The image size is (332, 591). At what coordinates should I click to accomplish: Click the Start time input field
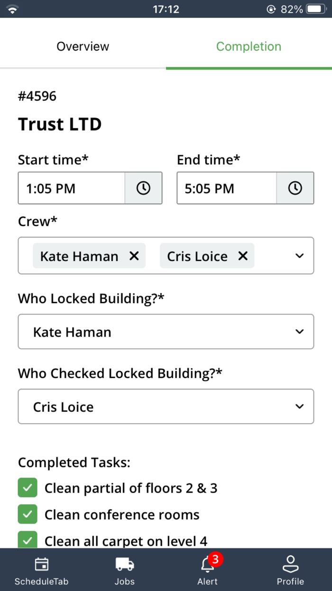click(x=72, y=188)
